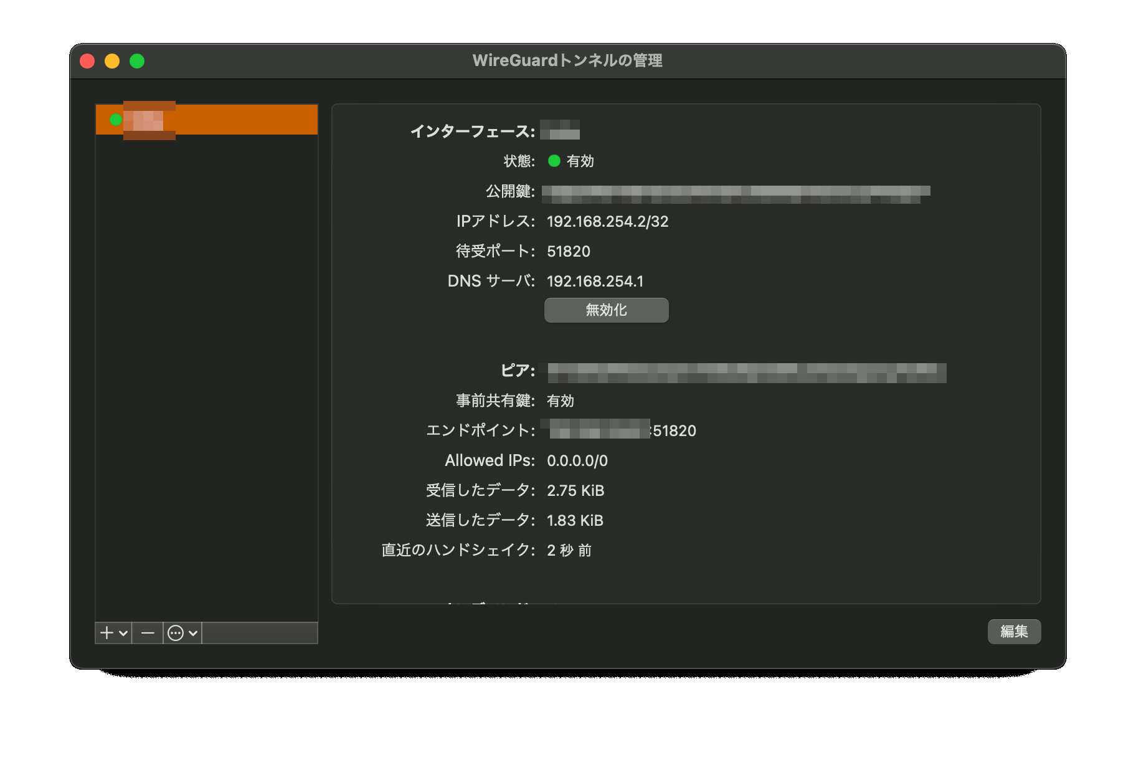Image resolution: width=1136 pixels, height=765 pixels.
Task: Open the add tunnel dropdown chevron
Action: [x=123, y=634]
